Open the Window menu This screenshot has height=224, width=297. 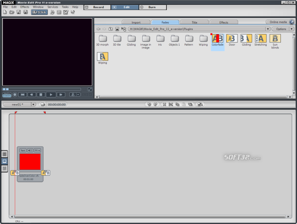(x=38, y=7)
